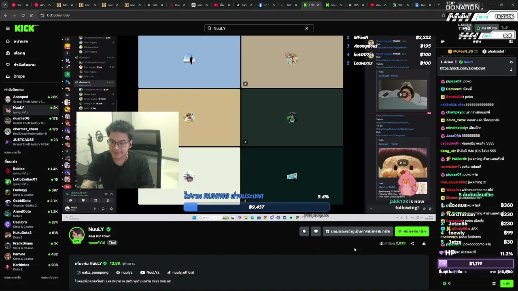
Task: Open Drops in the sidebar
Action: coord(31,76)
